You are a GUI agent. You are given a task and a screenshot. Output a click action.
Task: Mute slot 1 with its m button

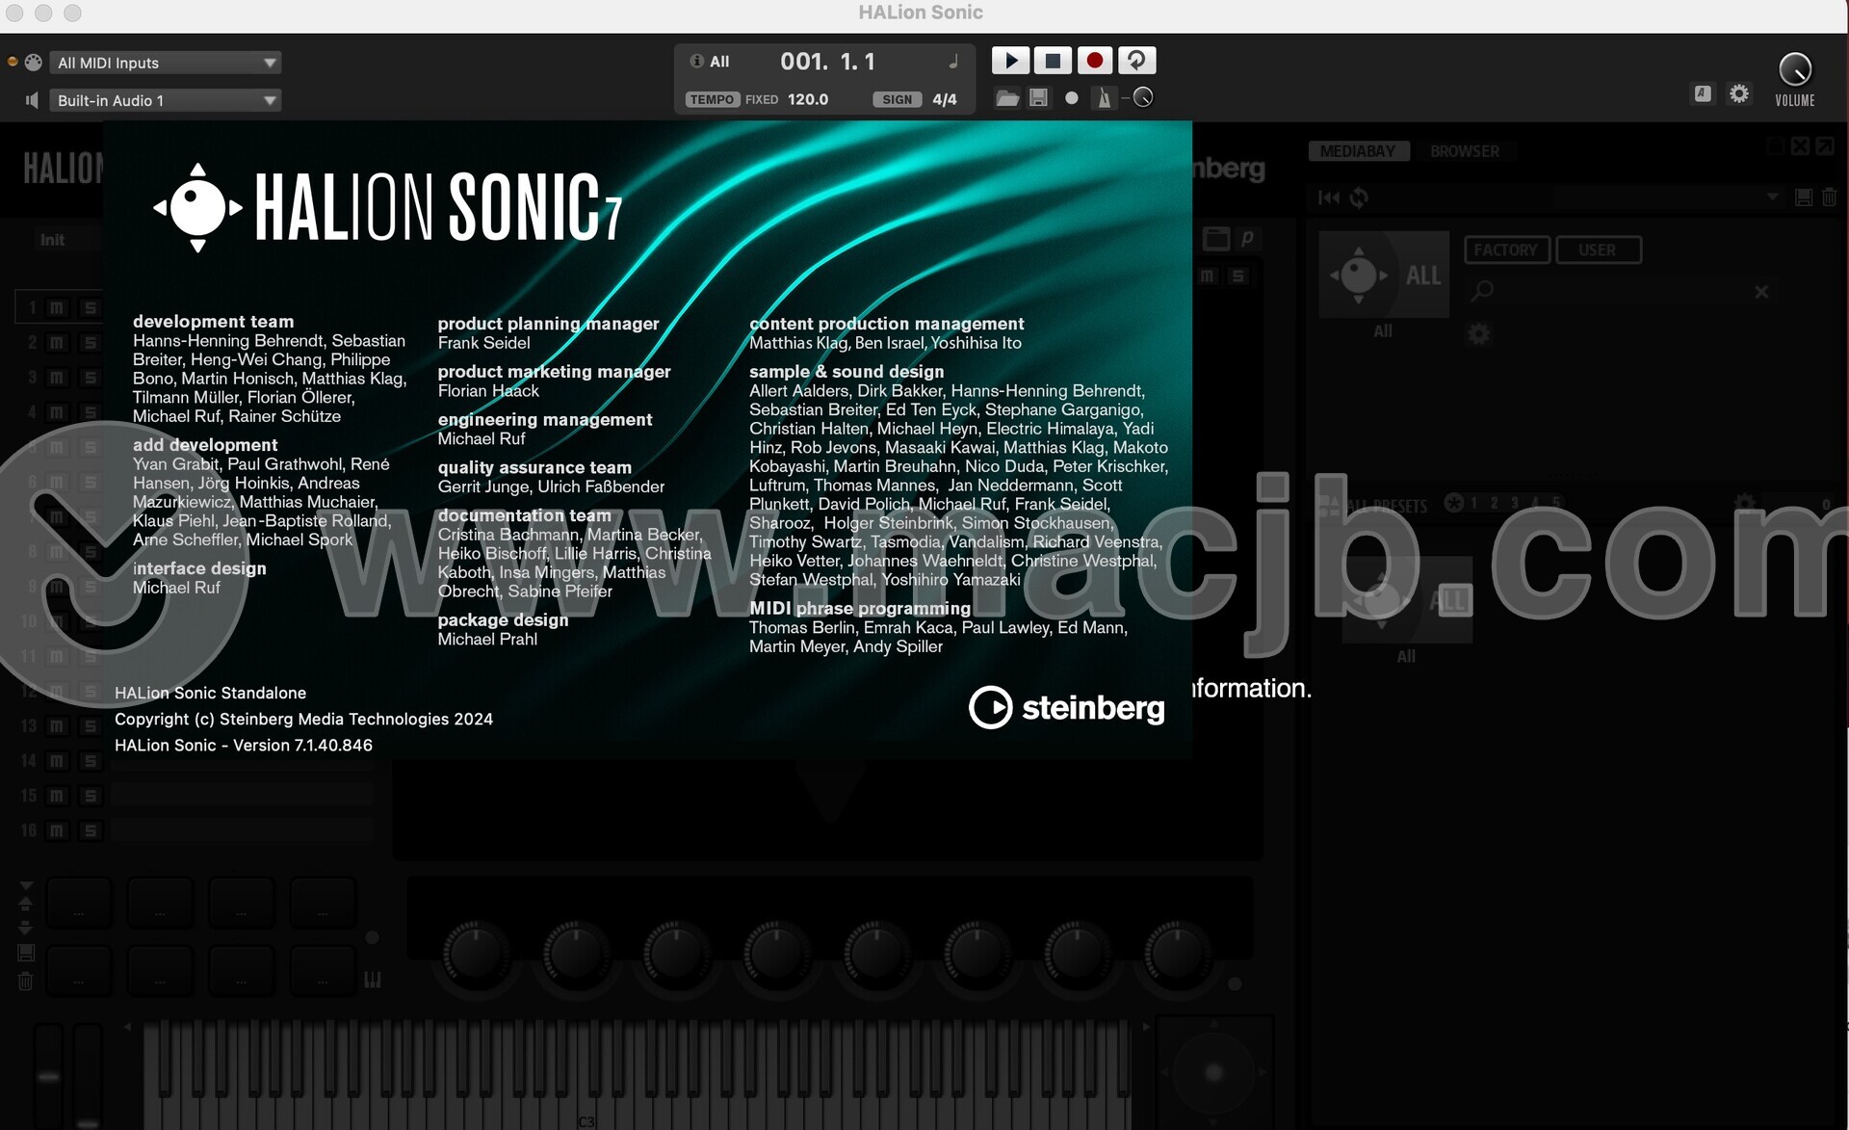tap(57, 307)
